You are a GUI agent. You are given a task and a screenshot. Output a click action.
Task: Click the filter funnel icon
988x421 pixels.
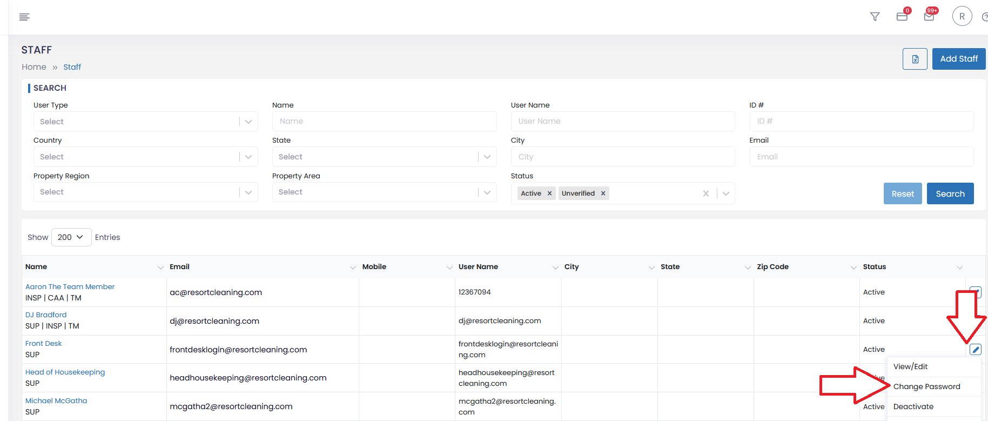point(875,17)
